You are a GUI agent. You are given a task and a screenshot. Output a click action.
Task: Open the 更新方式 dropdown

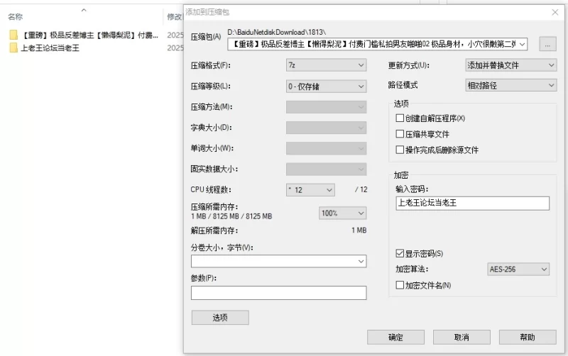click(510, 65)
